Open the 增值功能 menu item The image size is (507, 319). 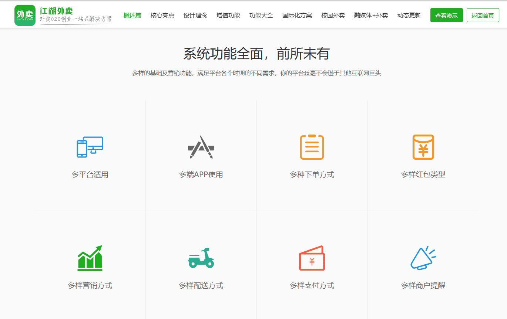[x=228, y=16]
